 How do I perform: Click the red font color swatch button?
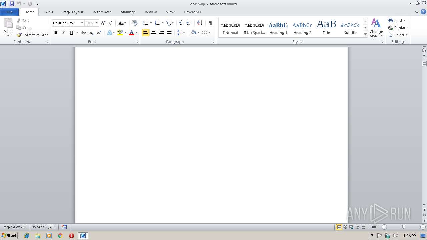131,33
